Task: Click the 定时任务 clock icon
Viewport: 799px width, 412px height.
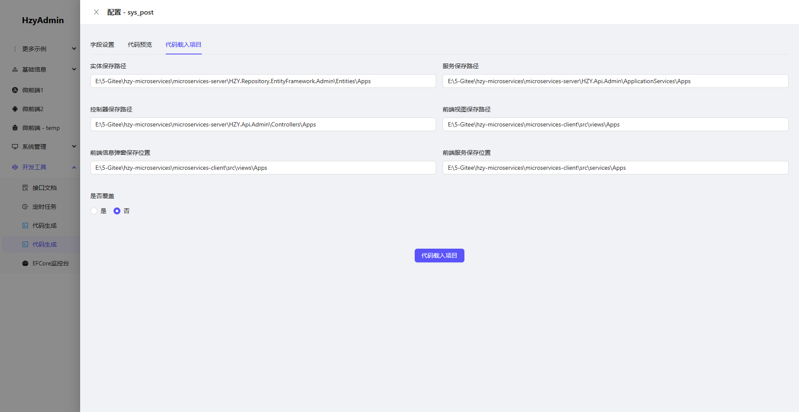Action: coord(25,207)
